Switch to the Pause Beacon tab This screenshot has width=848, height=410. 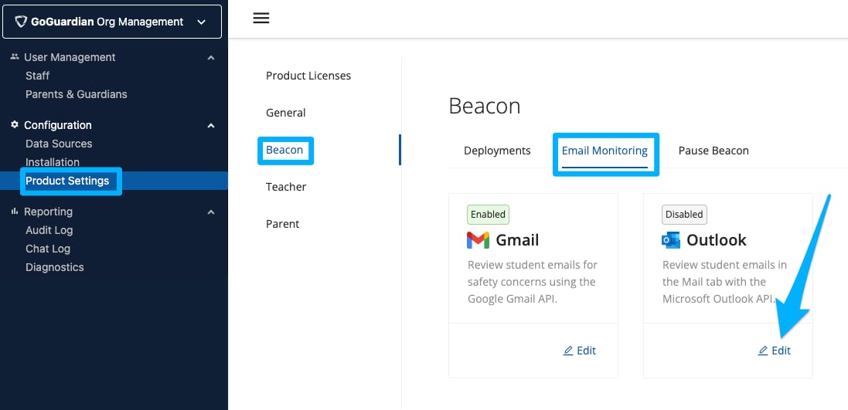[x=713, y=151]
